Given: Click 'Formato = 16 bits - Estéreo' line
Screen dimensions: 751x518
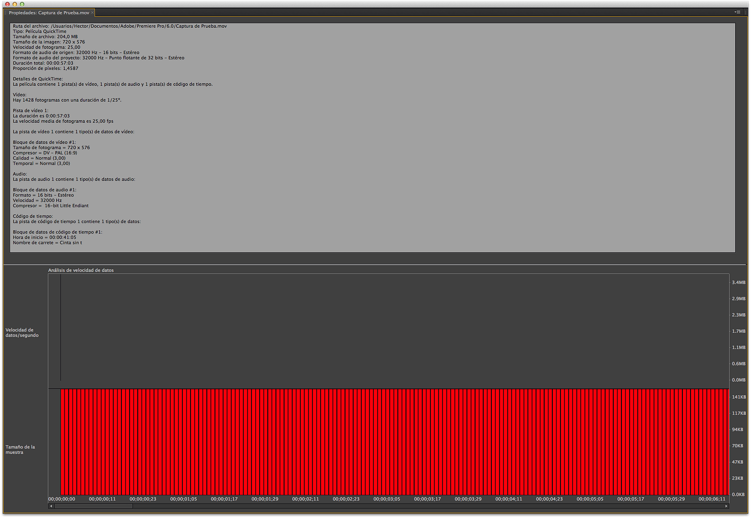Looking at the screenshot, I should click(44, 195).
